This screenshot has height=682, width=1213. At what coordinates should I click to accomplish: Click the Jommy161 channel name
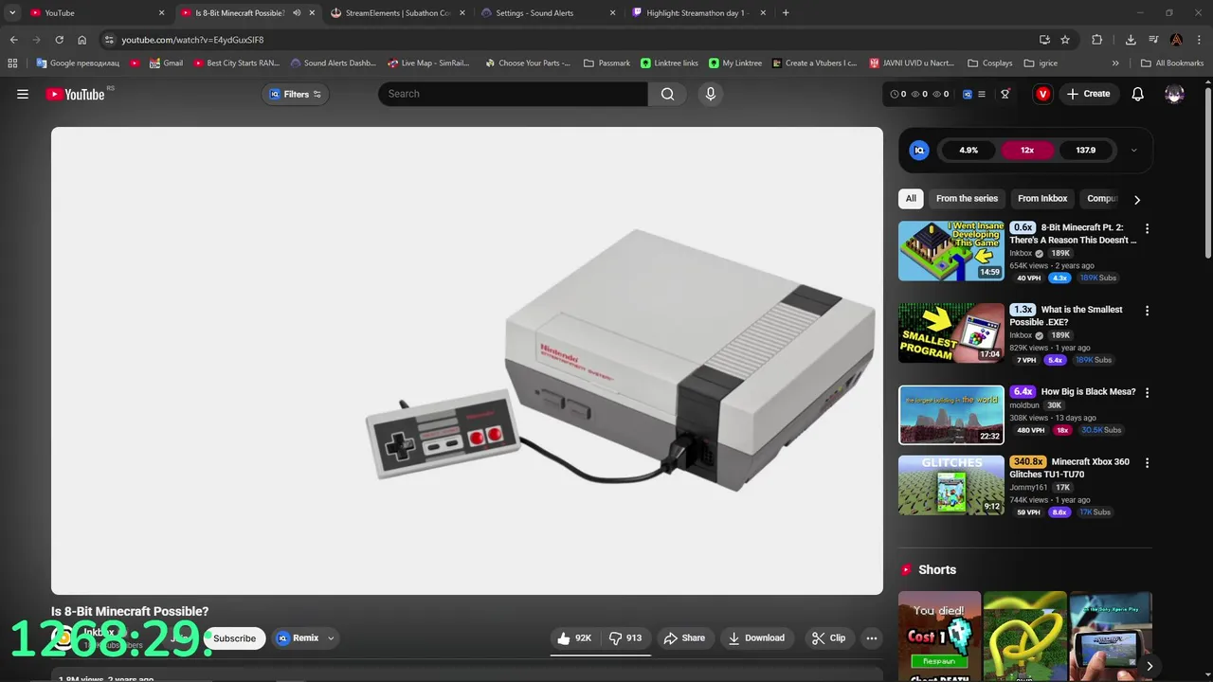point(1028,488)
